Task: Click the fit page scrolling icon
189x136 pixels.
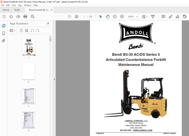Action: pyautogui.click(x=144, y=17)
